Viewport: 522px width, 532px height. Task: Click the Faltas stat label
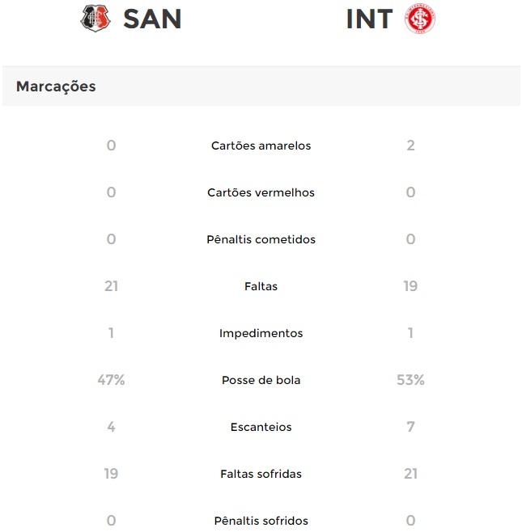coord(261,286)
